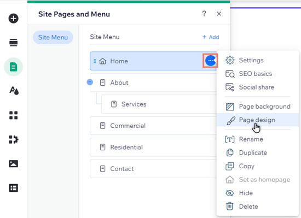The width and height of the screenshot is (301, 218).
Task: Open the Add Apps grid icon
Action: point(14,115)
